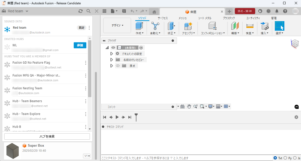Open the data panel search
Viewport: 301px width, 161px height.
coord(89,11)
